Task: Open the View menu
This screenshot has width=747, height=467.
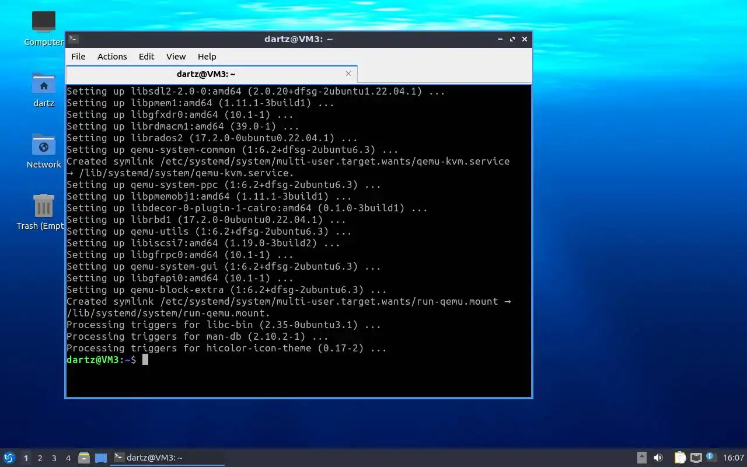Action: (x=176, y=57)
